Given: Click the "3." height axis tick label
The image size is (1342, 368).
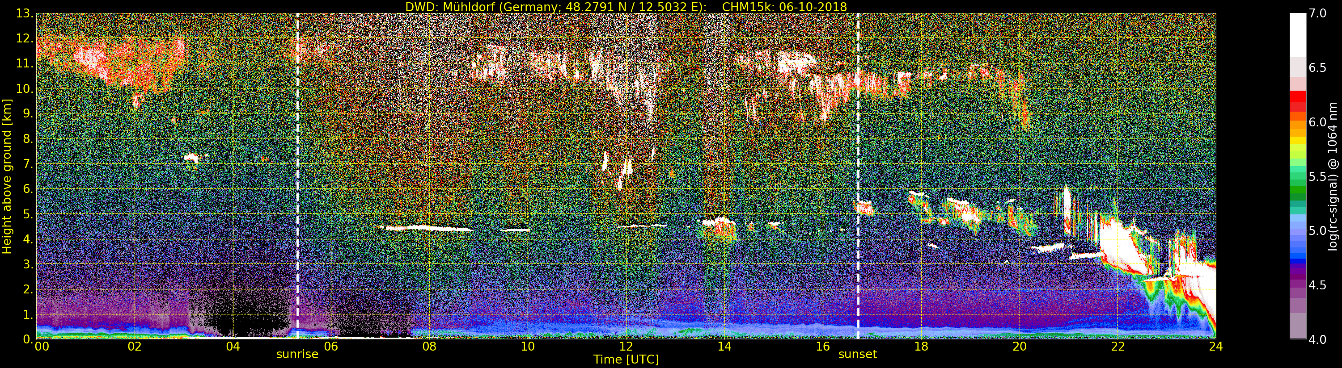Looking at the screenshot, I should (x=28, y=264).
